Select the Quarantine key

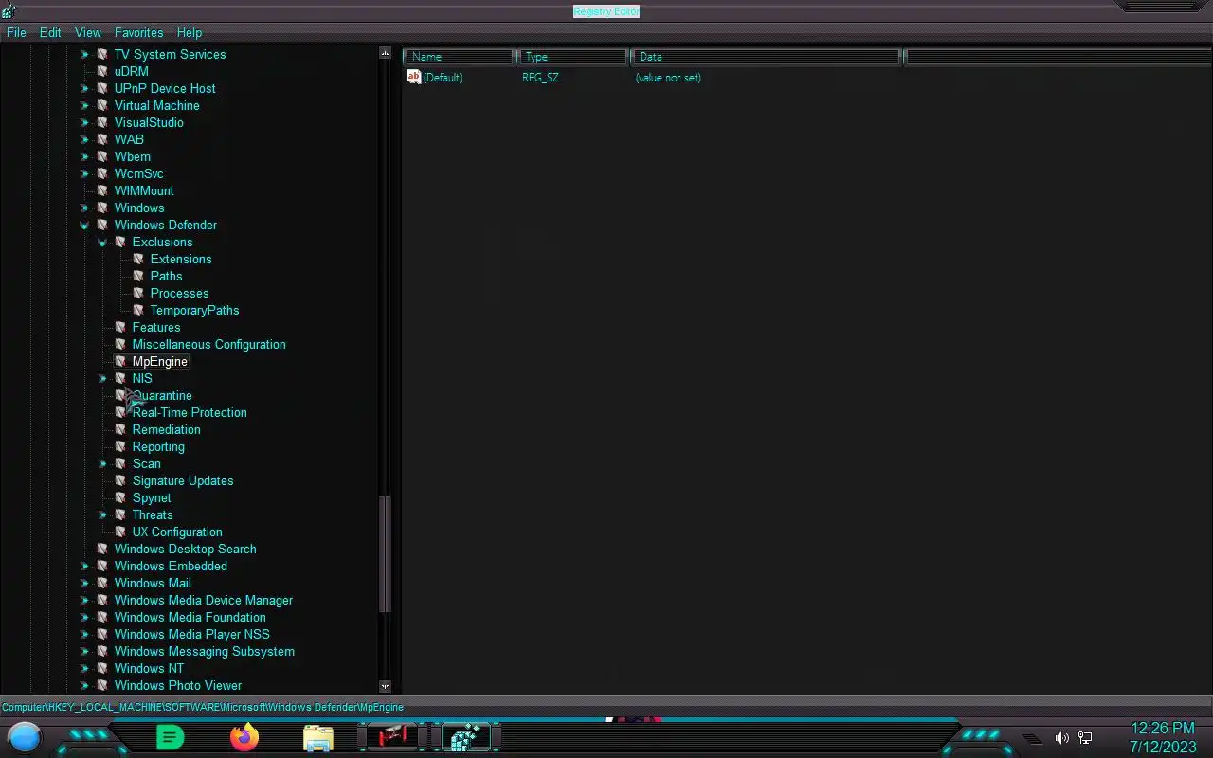point(162,395)
